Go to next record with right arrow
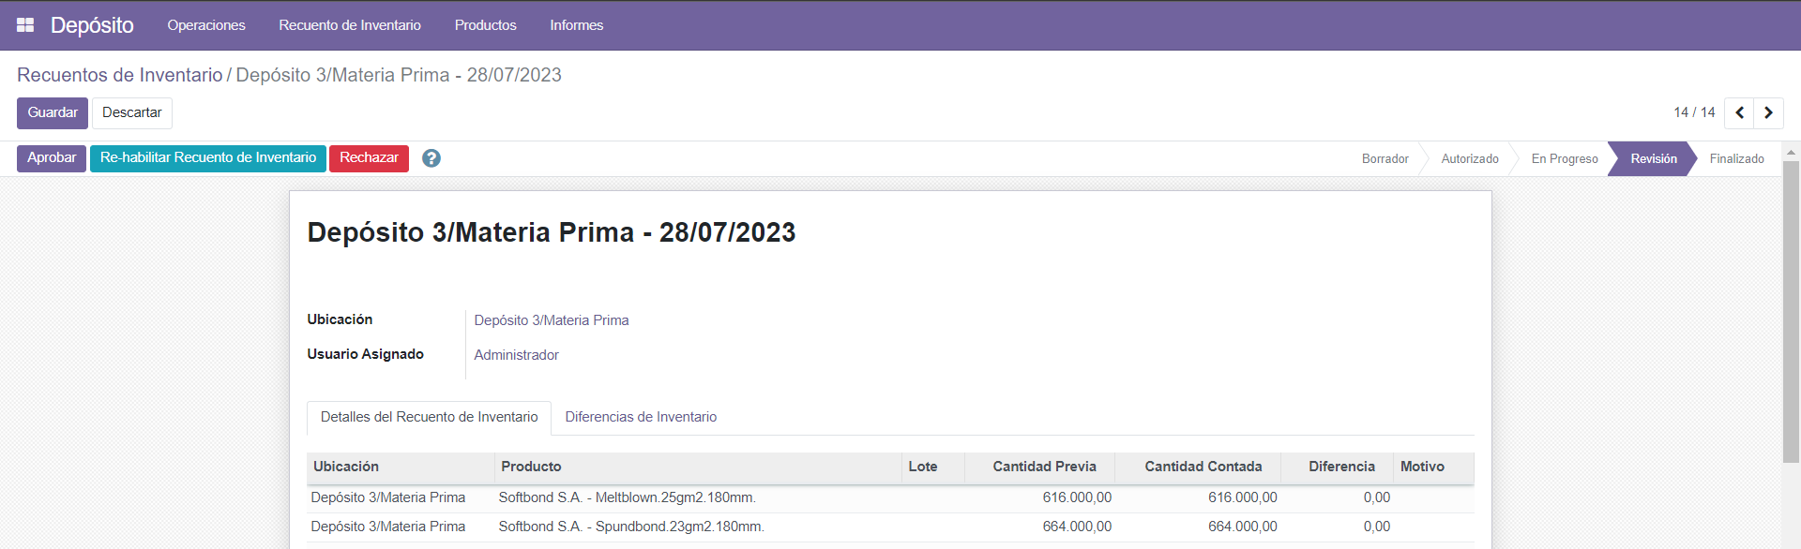Image resolution: width=1801 pixels, height=549 pixels. 1768,112
